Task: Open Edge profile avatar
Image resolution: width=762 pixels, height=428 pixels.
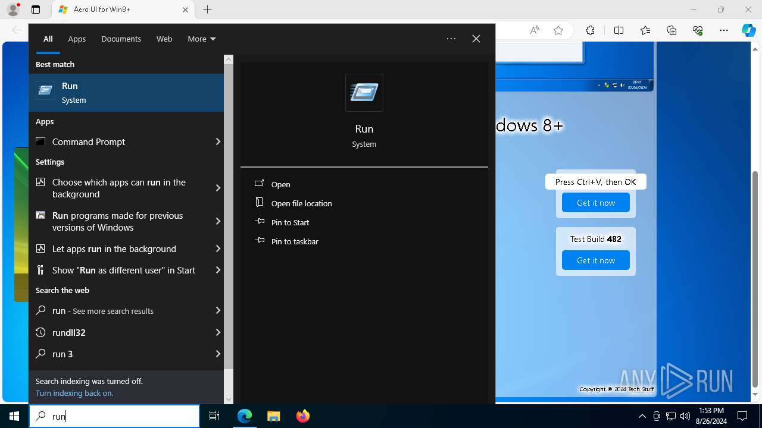Action: pos(13,10)
